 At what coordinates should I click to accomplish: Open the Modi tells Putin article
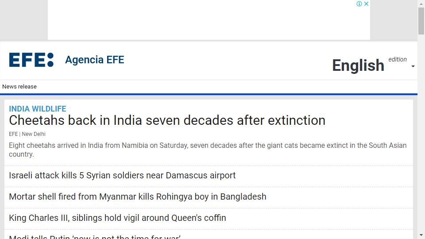click(95, 236)
